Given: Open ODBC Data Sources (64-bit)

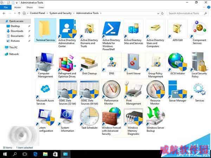Looking at the screenshot, I should 89,93.
